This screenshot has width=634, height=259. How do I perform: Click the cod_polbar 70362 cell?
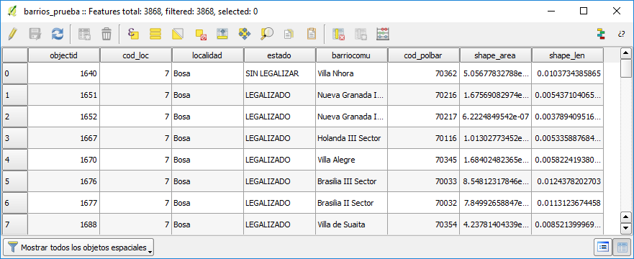click(x=423, y=73)
